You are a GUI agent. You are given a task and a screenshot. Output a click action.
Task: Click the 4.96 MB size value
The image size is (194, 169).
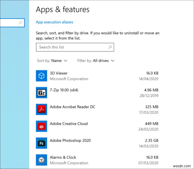point(151,90)
